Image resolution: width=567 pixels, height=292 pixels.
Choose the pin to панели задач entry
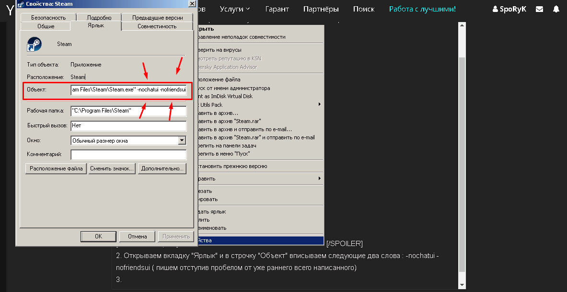(260, 146)
